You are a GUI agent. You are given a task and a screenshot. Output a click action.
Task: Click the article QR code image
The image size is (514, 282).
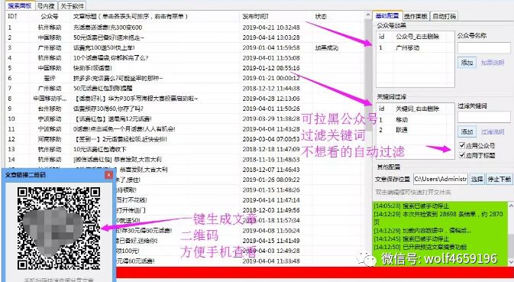(59, 229)
